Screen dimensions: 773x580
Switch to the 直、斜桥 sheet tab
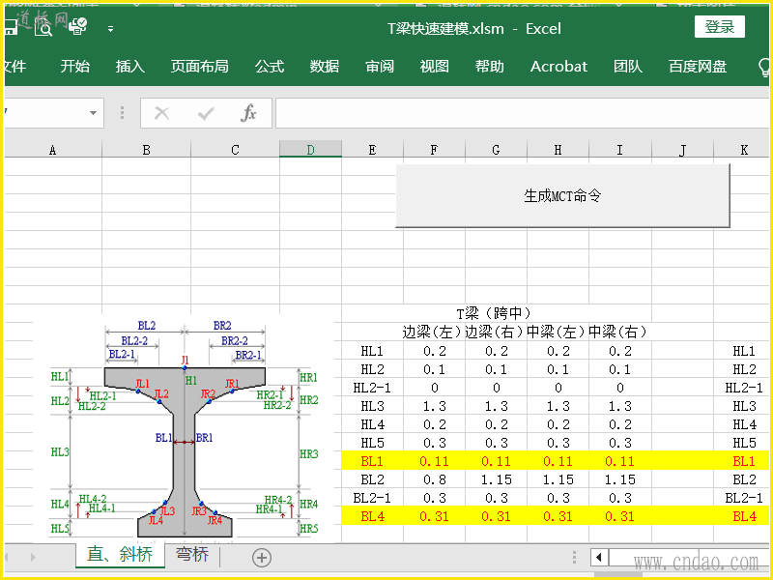120,555
